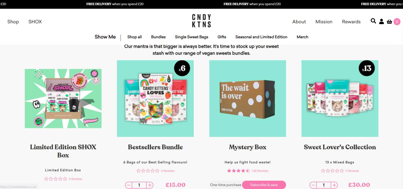Select One-time purchase option
The image size is (403, 189).
pos(225,185)
